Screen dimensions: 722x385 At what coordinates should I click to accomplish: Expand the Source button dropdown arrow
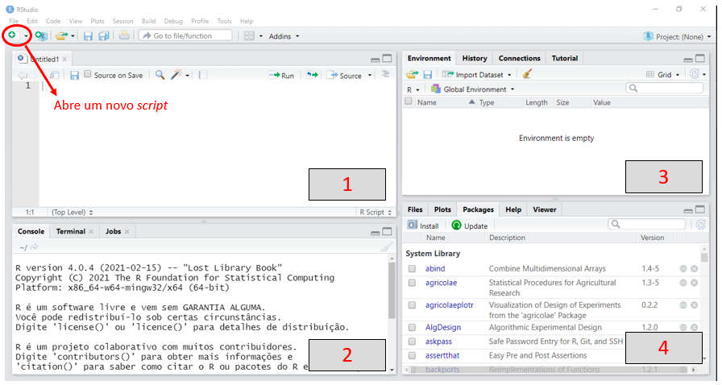(370, 75)
